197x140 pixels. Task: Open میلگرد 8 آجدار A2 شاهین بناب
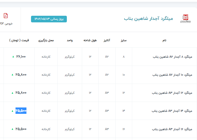172,57
